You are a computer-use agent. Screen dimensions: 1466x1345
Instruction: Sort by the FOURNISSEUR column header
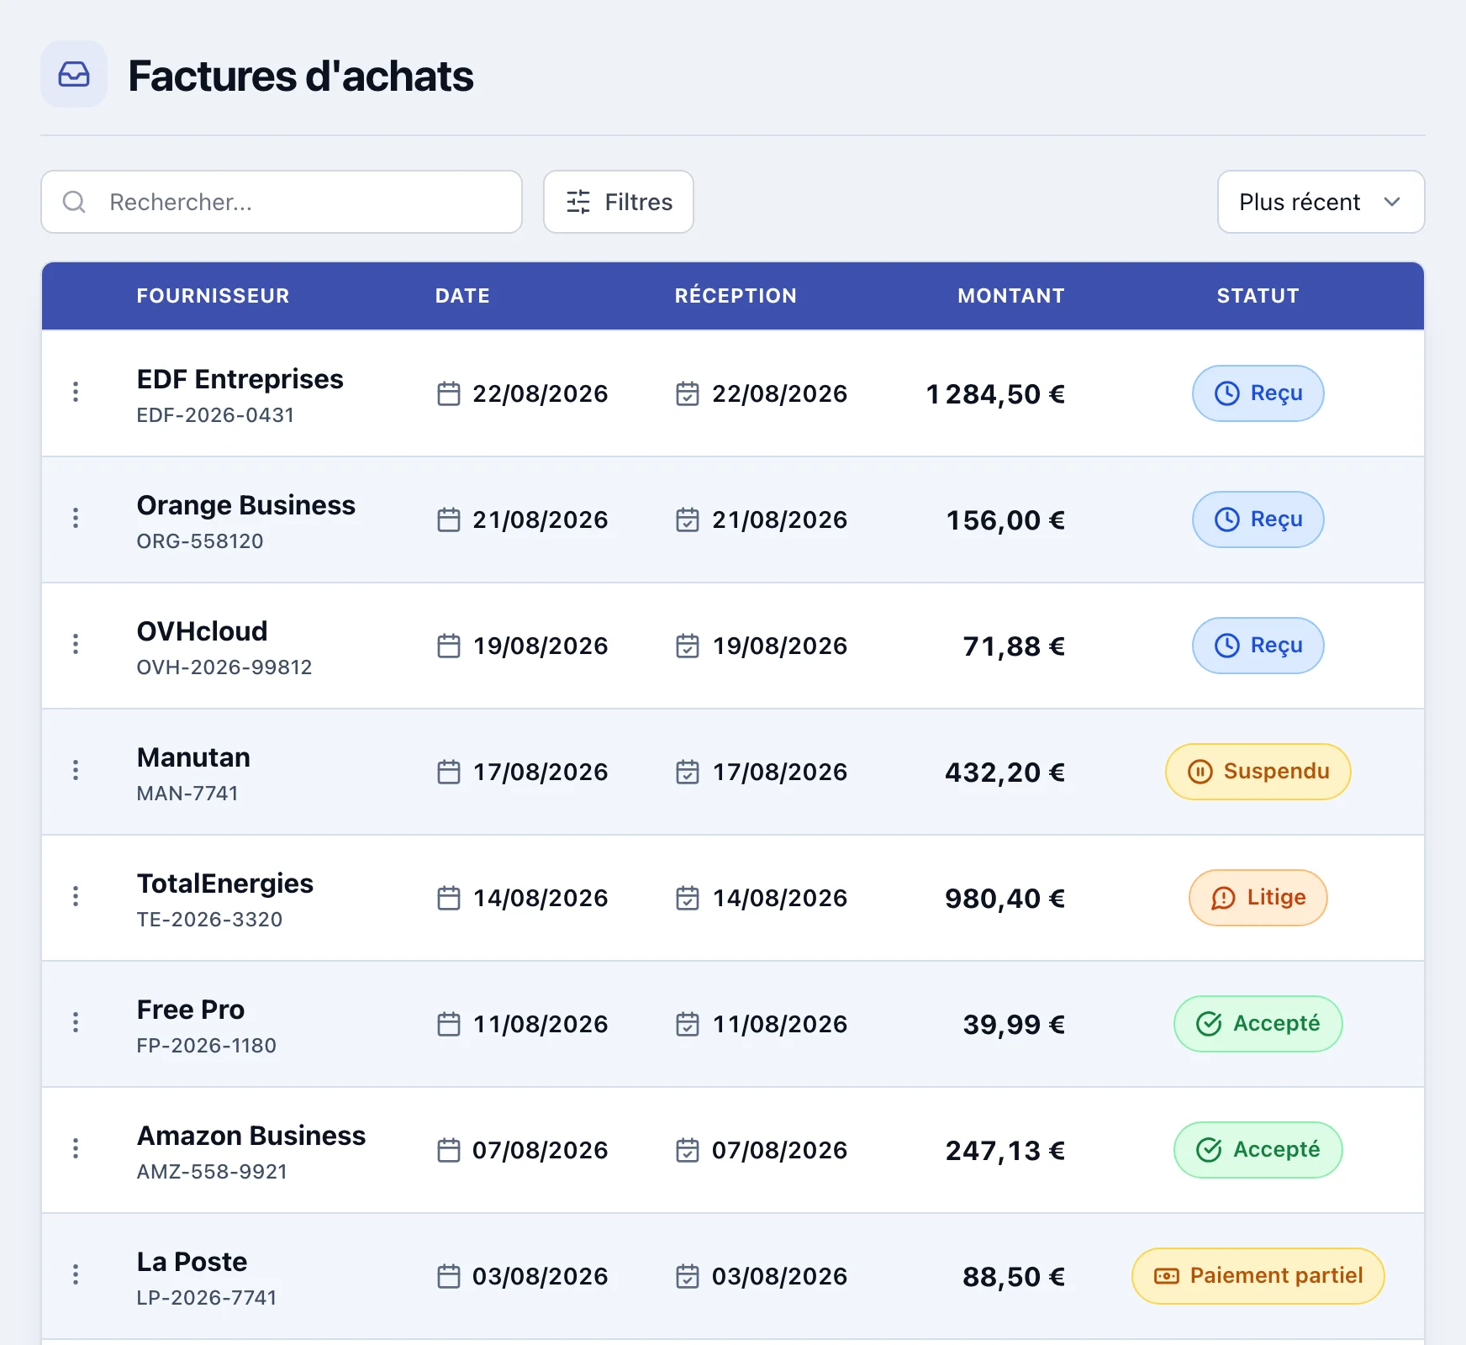click(x=213, y=296)
